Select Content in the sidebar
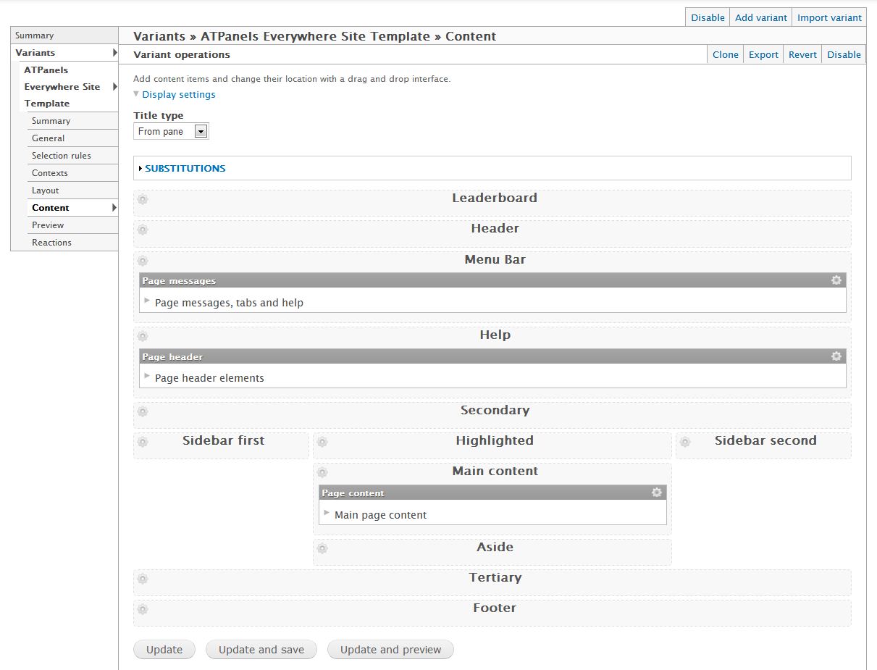Image resolution: width=877 pixels, height=670 pixels. click(x=72, y=208)
